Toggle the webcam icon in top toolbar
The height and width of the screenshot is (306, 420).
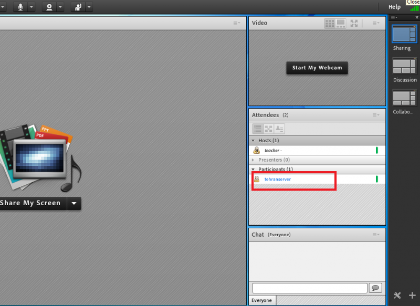[50, 7]
